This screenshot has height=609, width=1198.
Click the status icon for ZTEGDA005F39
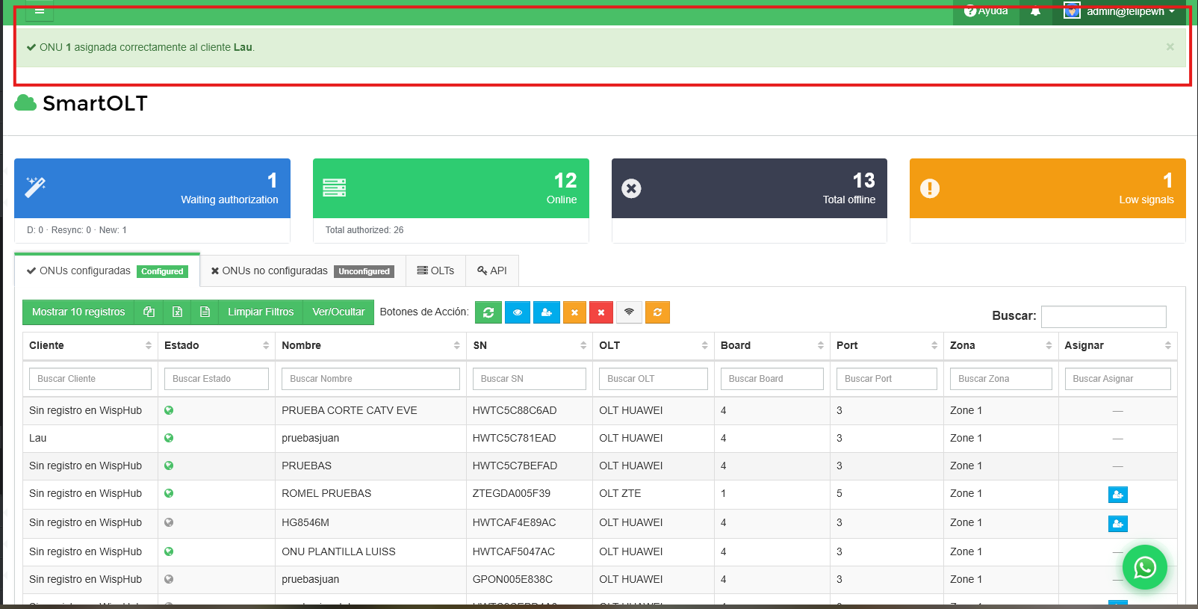(169, 493)
